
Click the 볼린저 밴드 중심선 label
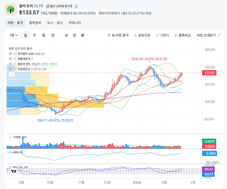(29, 64)
